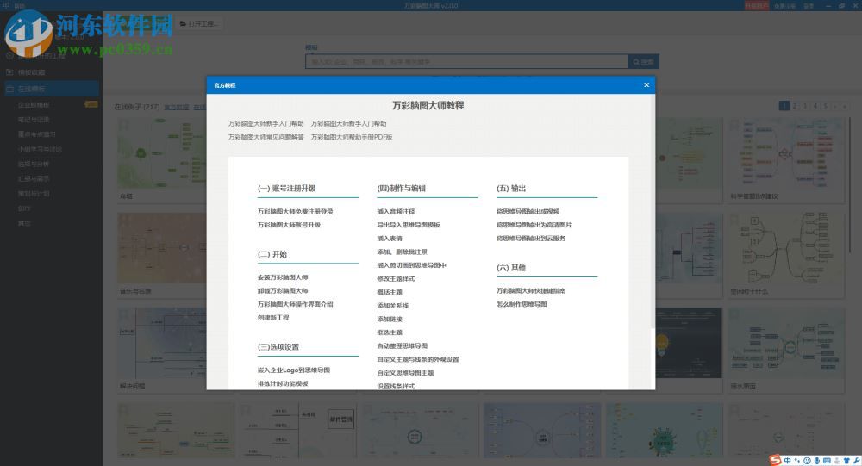862x466 pixels.
Task: Click the Sogou input method S icon
Action: 775,460
